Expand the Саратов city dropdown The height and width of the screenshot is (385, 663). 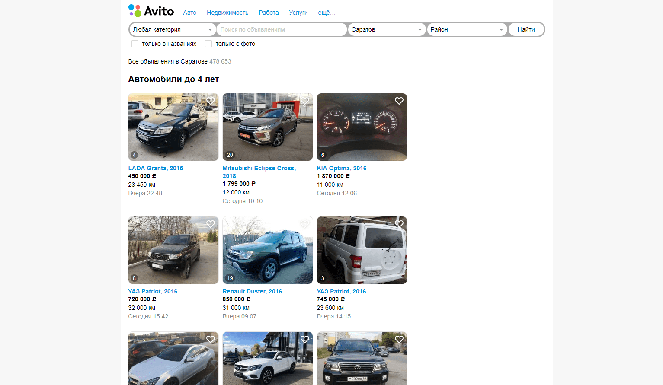387,29
